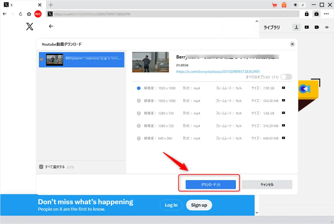Check the すべて選択する checkbox

(41, 167)
